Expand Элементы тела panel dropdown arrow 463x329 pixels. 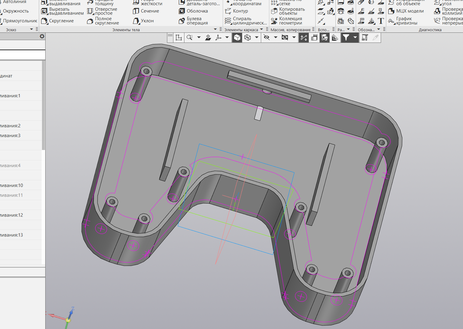[x=215, y=29]
